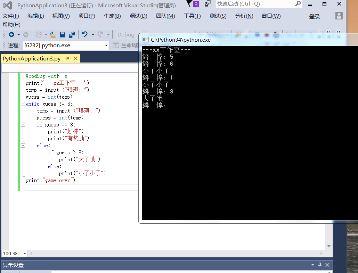Collapse the 'while guess != 8' code block
This screenshot has height=273, width=358.
[23, 104]
